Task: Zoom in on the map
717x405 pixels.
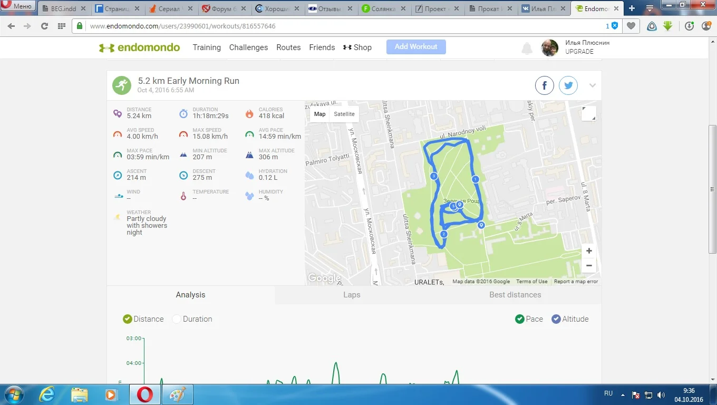Action: click(589, 251)
